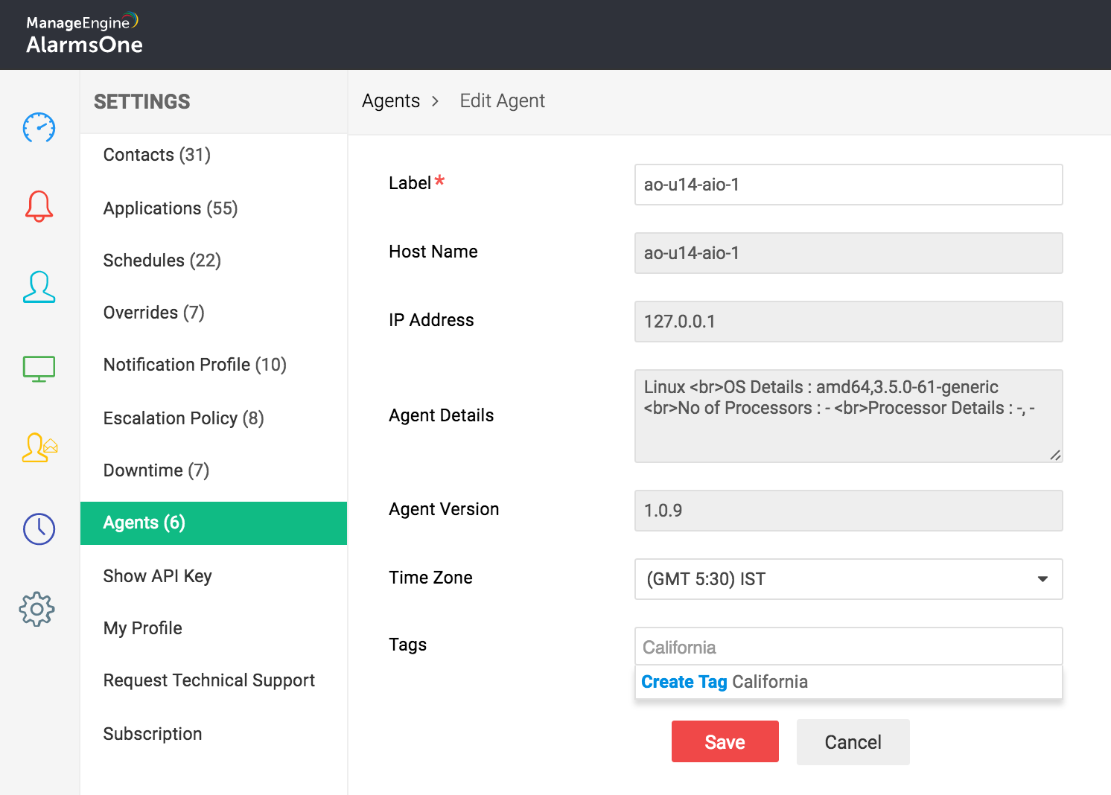This screenshot has width=1111, height=795.
Task: Click the Cancel button
Action: pyautogui.click(x=853, y=742)
